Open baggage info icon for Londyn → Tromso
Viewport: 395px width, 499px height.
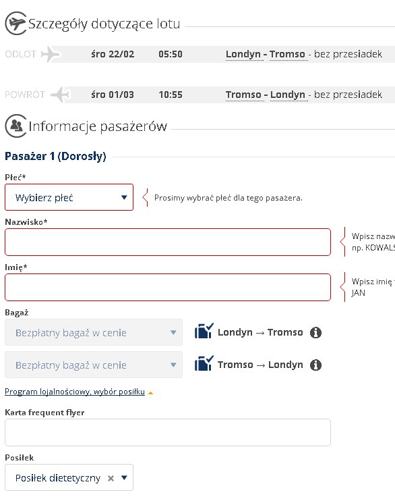(x=315, y=333)
